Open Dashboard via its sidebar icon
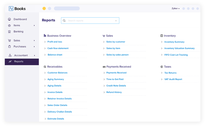 [x=9, y=19]
